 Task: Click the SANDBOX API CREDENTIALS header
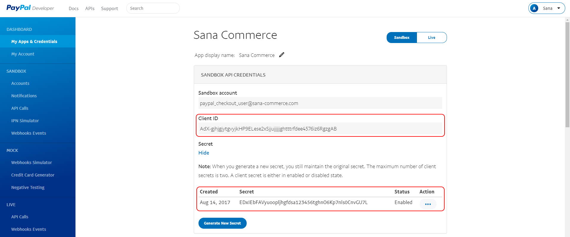pyautogui.click(x=233, y=75)
